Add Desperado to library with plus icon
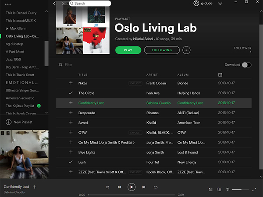Screen dimensions: 263x197 coord(71,113)
